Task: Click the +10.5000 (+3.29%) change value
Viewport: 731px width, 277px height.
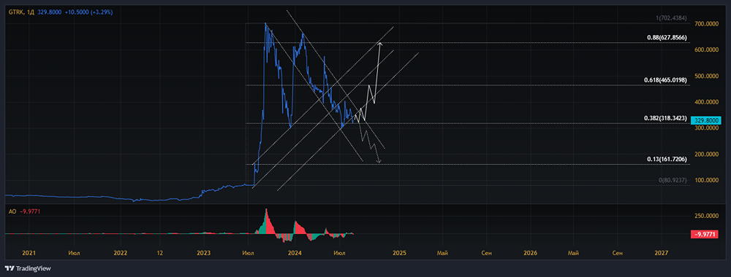Action: [89, 12]
